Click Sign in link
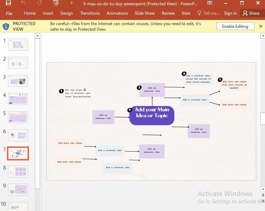 coord(230,13)
